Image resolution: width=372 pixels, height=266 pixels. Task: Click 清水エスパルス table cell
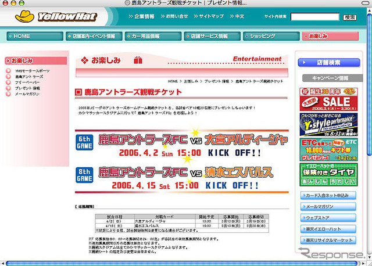coord(164,226)
